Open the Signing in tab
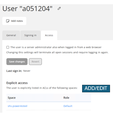 click(x=30, y=35)
